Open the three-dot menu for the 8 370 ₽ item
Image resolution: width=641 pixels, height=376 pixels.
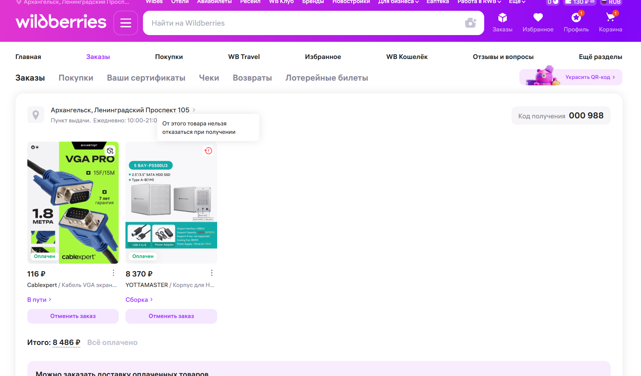[211, 273]
